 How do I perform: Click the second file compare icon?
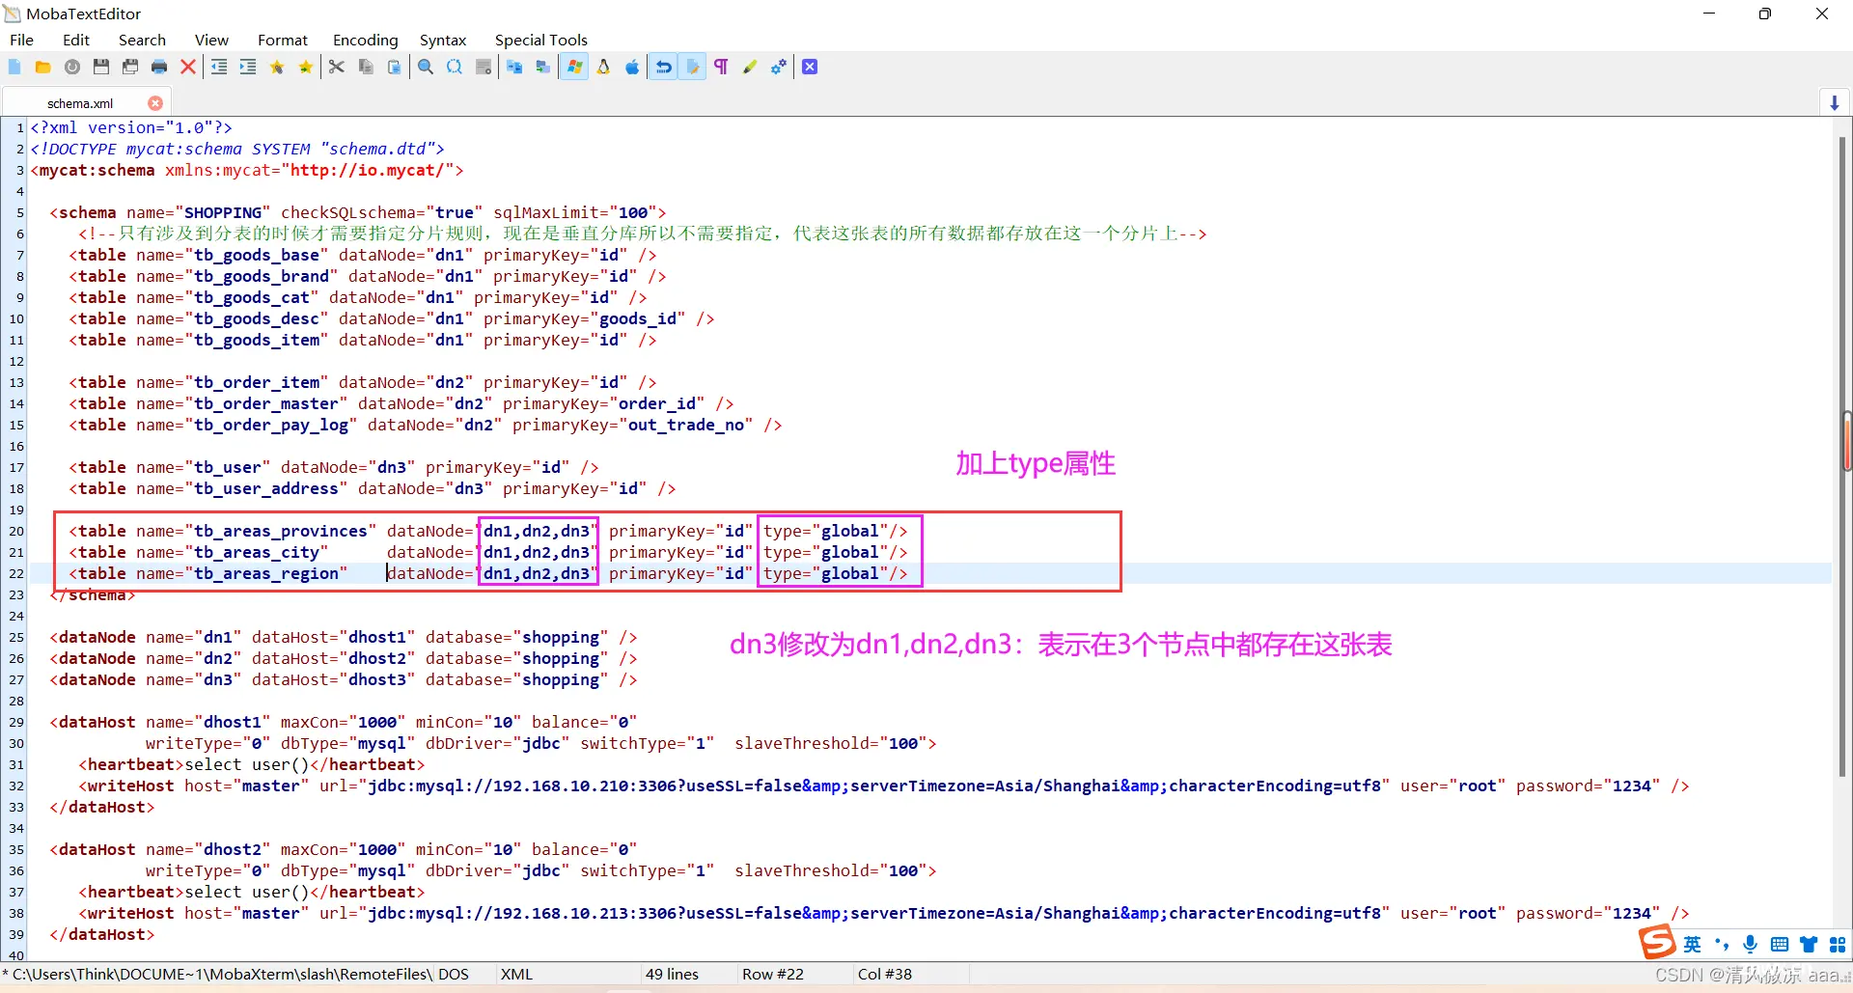coord(543,67)
